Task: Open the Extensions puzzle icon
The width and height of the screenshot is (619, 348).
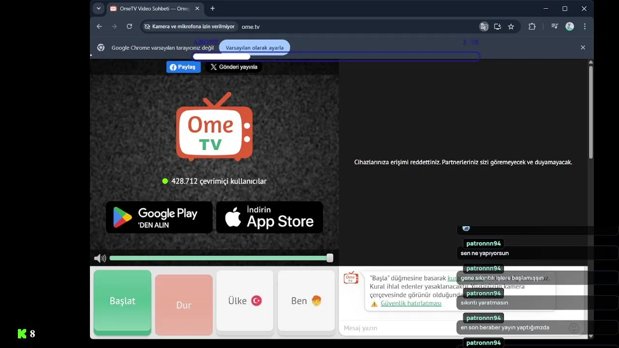Action: 532,27
